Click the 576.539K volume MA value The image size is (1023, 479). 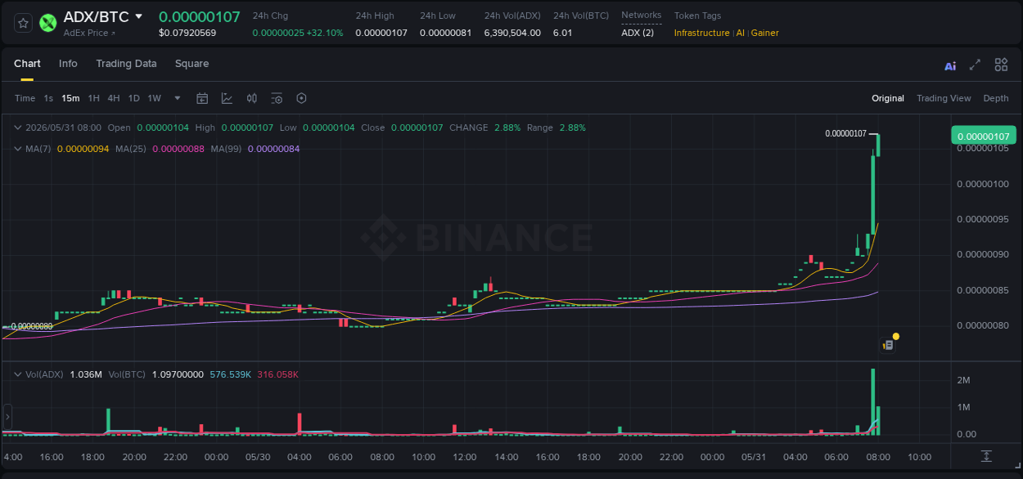click(x=231, y=374)
